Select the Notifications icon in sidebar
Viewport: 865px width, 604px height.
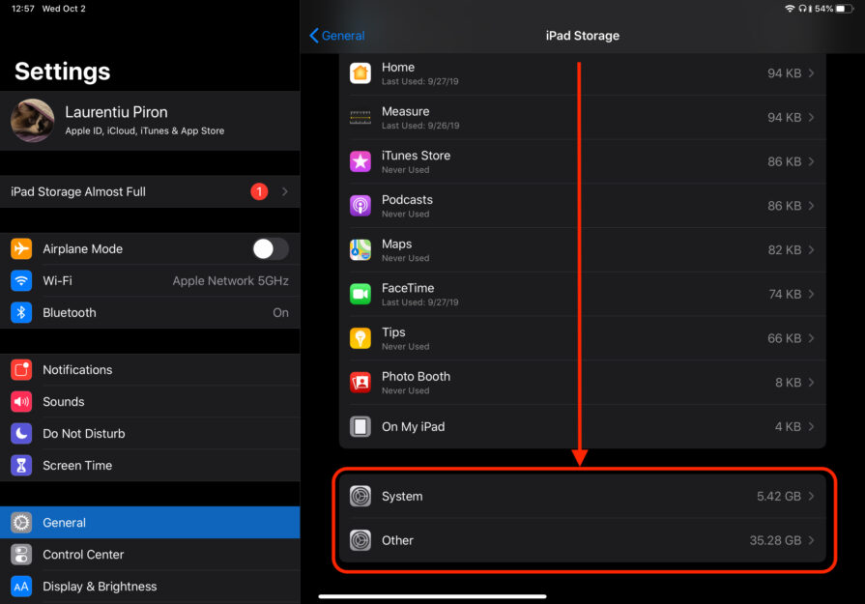tap(20, 369)
